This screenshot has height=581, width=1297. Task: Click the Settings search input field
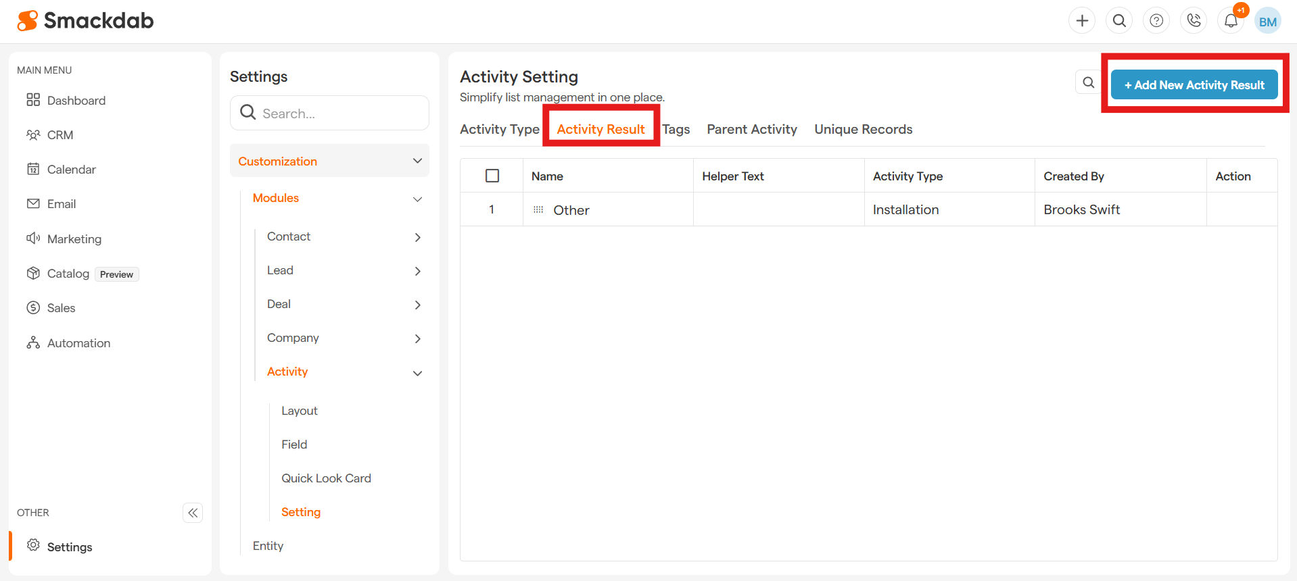(x=338, y=113)
